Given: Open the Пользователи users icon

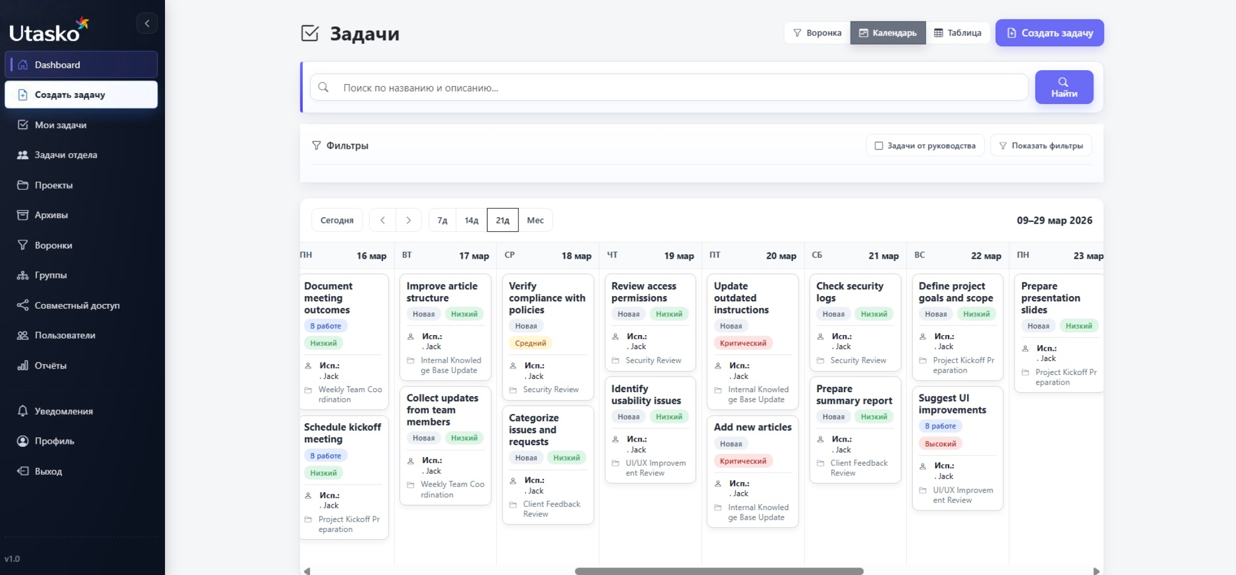Looking at the screenshot, I should tap(23, 335).
